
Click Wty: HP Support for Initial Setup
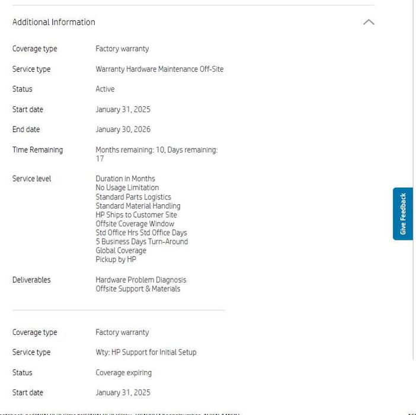(146, 352)
